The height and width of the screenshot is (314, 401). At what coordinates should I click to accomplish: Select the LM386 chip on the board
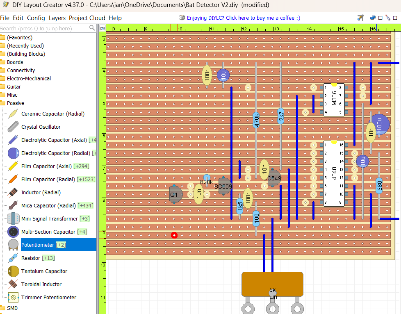point(334,100)
